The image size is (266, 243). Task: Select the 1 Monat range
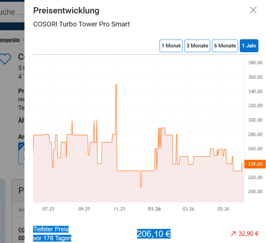[x=171, y=46]
